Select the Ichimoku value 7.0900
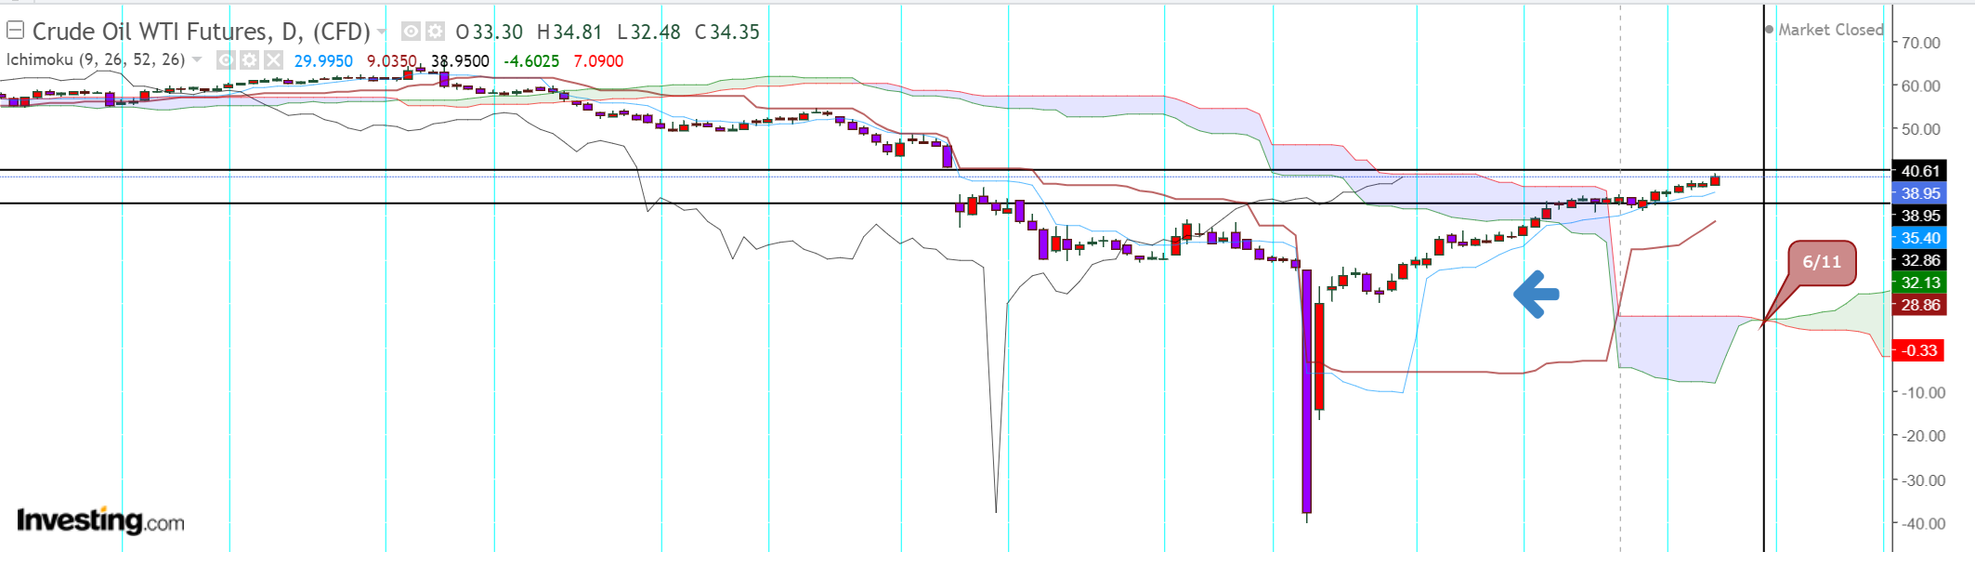The image size is (1975, 565). click(x=598, y=61)
